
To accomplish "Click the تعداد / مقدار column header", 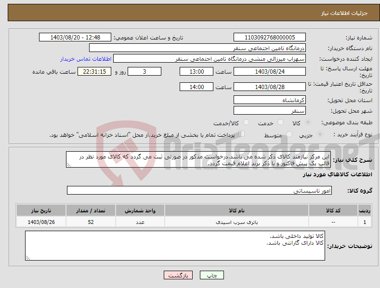I will click(x=91, y=210).
